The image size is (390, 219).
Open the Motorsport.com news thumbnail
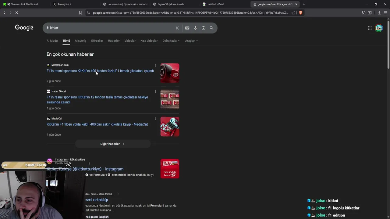tap(170, 73)
